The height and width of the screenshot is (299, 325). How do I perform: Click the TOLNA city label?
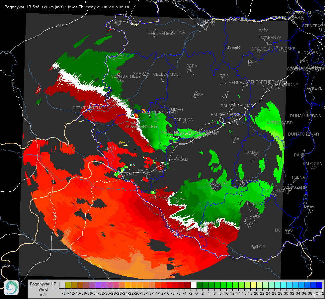[x=298, y=177]
